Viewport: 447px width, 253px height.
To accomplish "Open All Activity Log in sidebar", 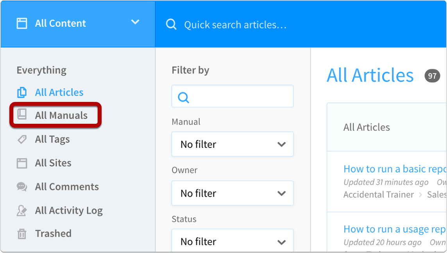I will (x=69, y=211).
